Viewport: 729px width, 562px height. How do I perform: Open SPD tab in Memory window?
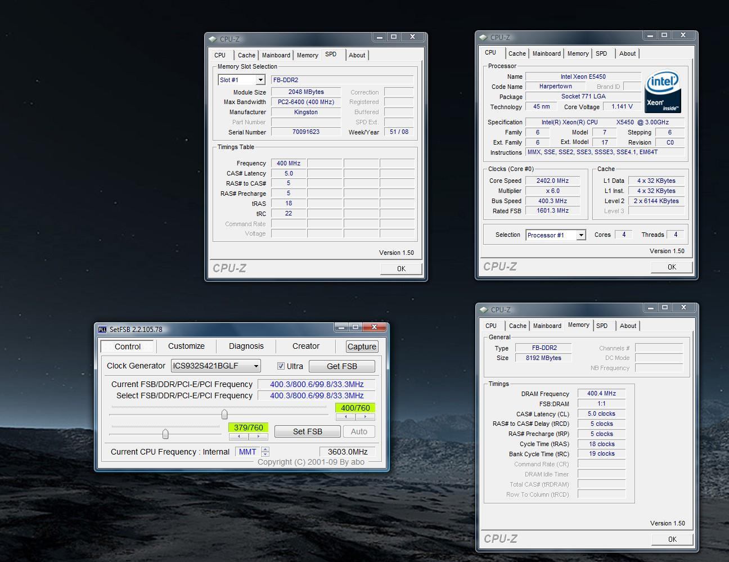[x=602, y=326]
